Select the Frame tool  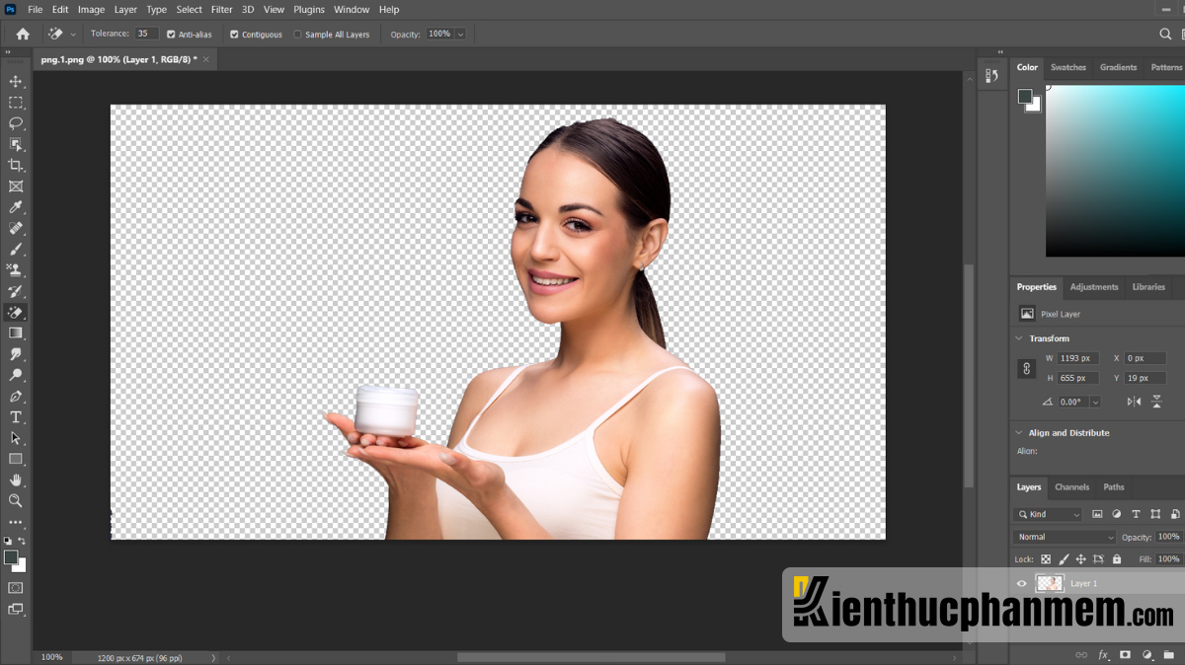click(16, 186)
